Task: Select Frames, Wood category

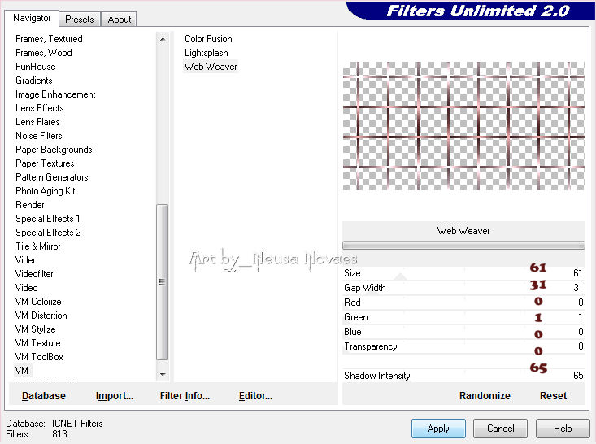Action: (44, 53)
